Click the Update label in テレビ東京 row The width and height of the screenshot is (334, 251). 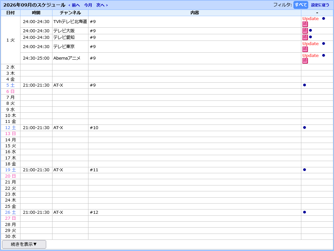310,44
